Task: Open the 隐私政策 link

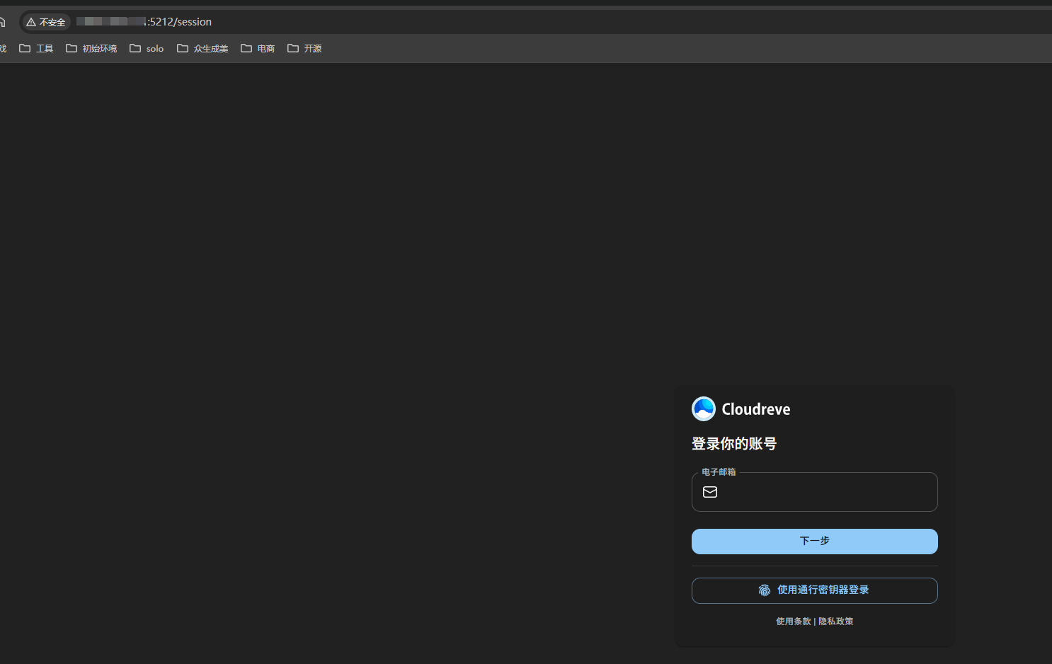Action: pos(835,621)
